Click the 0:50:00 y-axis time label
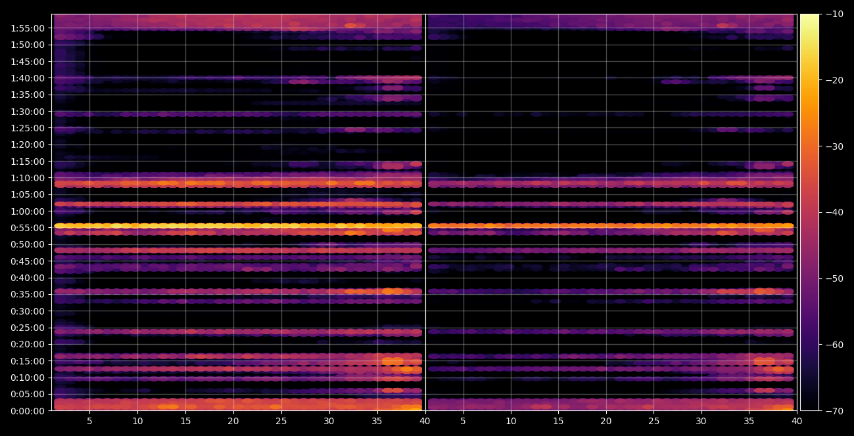Screen dimensions: 854x436 [28, 244]
